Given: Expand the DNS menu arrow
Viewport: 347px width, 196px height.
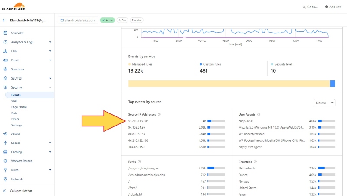Looking at the screenshot, I should 50,51.
